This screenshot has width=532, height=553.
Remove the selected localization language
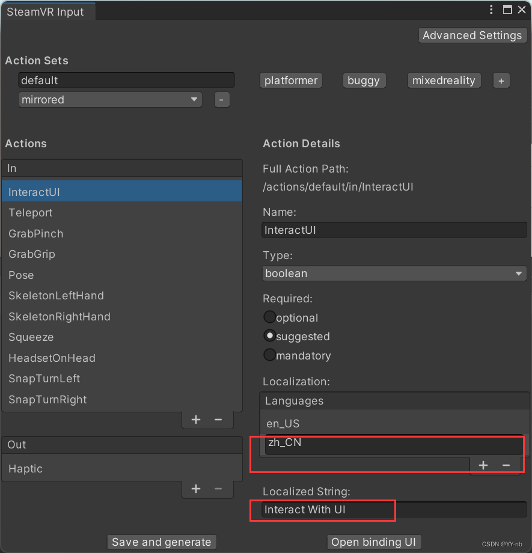pos(506,465)
